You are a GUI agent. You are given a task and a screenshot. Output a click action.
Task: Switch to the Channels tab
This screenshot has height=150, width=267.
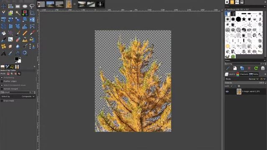pos(242,74)
